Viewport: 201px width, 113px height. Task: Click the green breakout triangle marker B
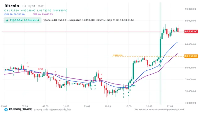coord(160,61)
